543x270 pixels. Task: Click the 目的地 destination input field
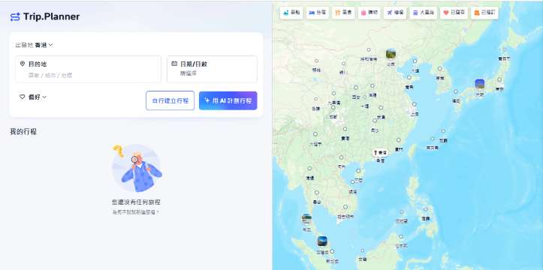(x=88, y=69)
